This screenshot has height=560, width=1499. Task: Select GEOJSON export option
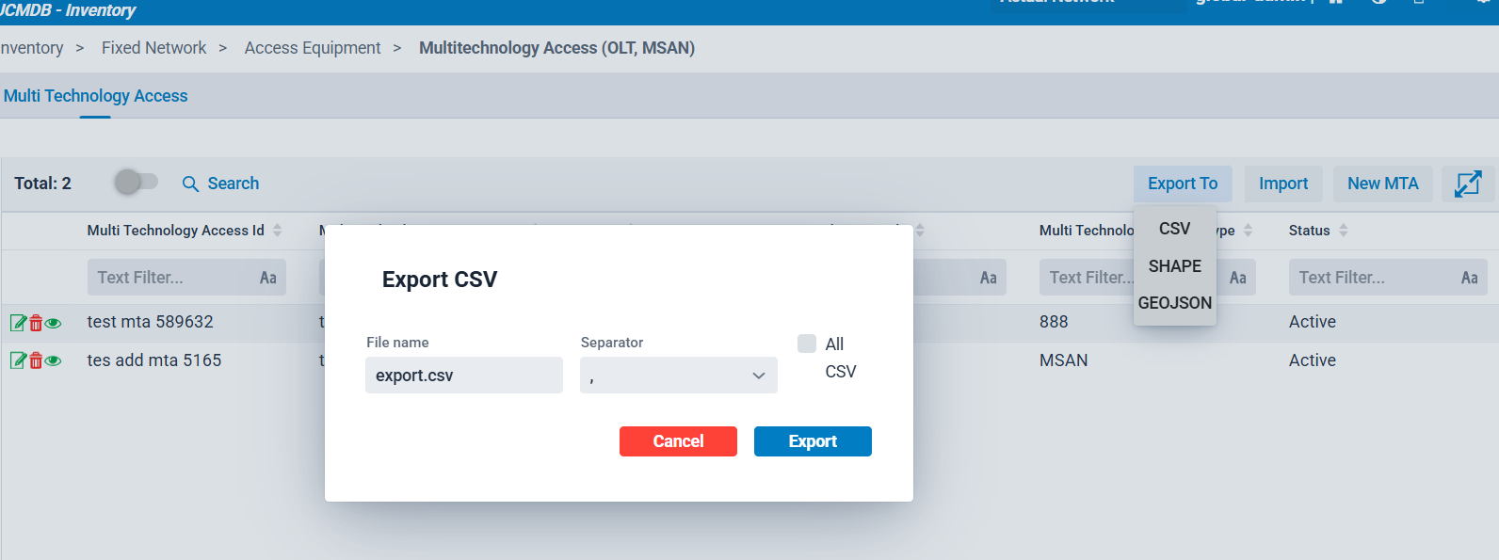coord(1174,303)
